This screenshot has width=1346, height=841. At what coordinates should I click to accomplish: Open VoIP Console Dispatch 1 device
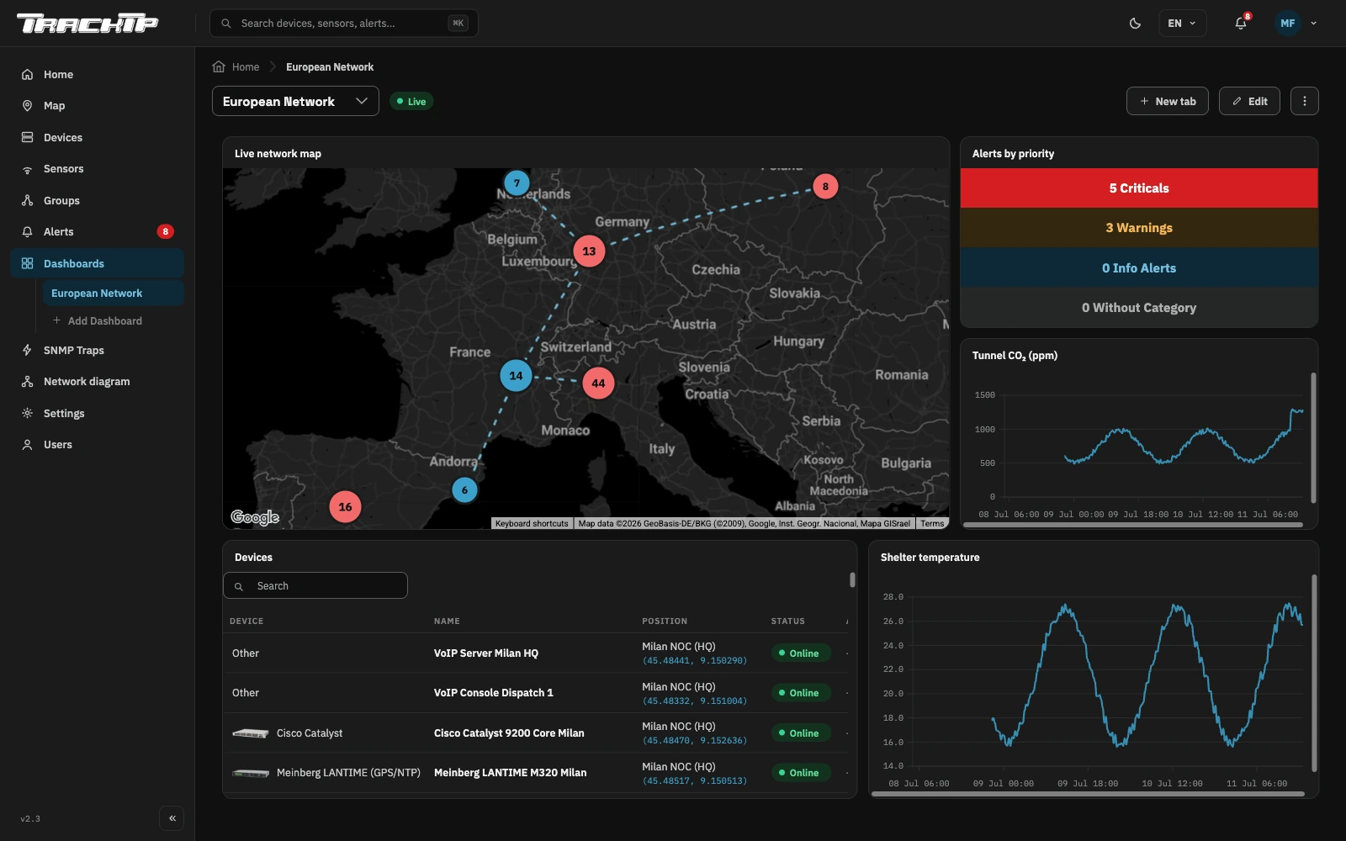click(x=494, y=693)
